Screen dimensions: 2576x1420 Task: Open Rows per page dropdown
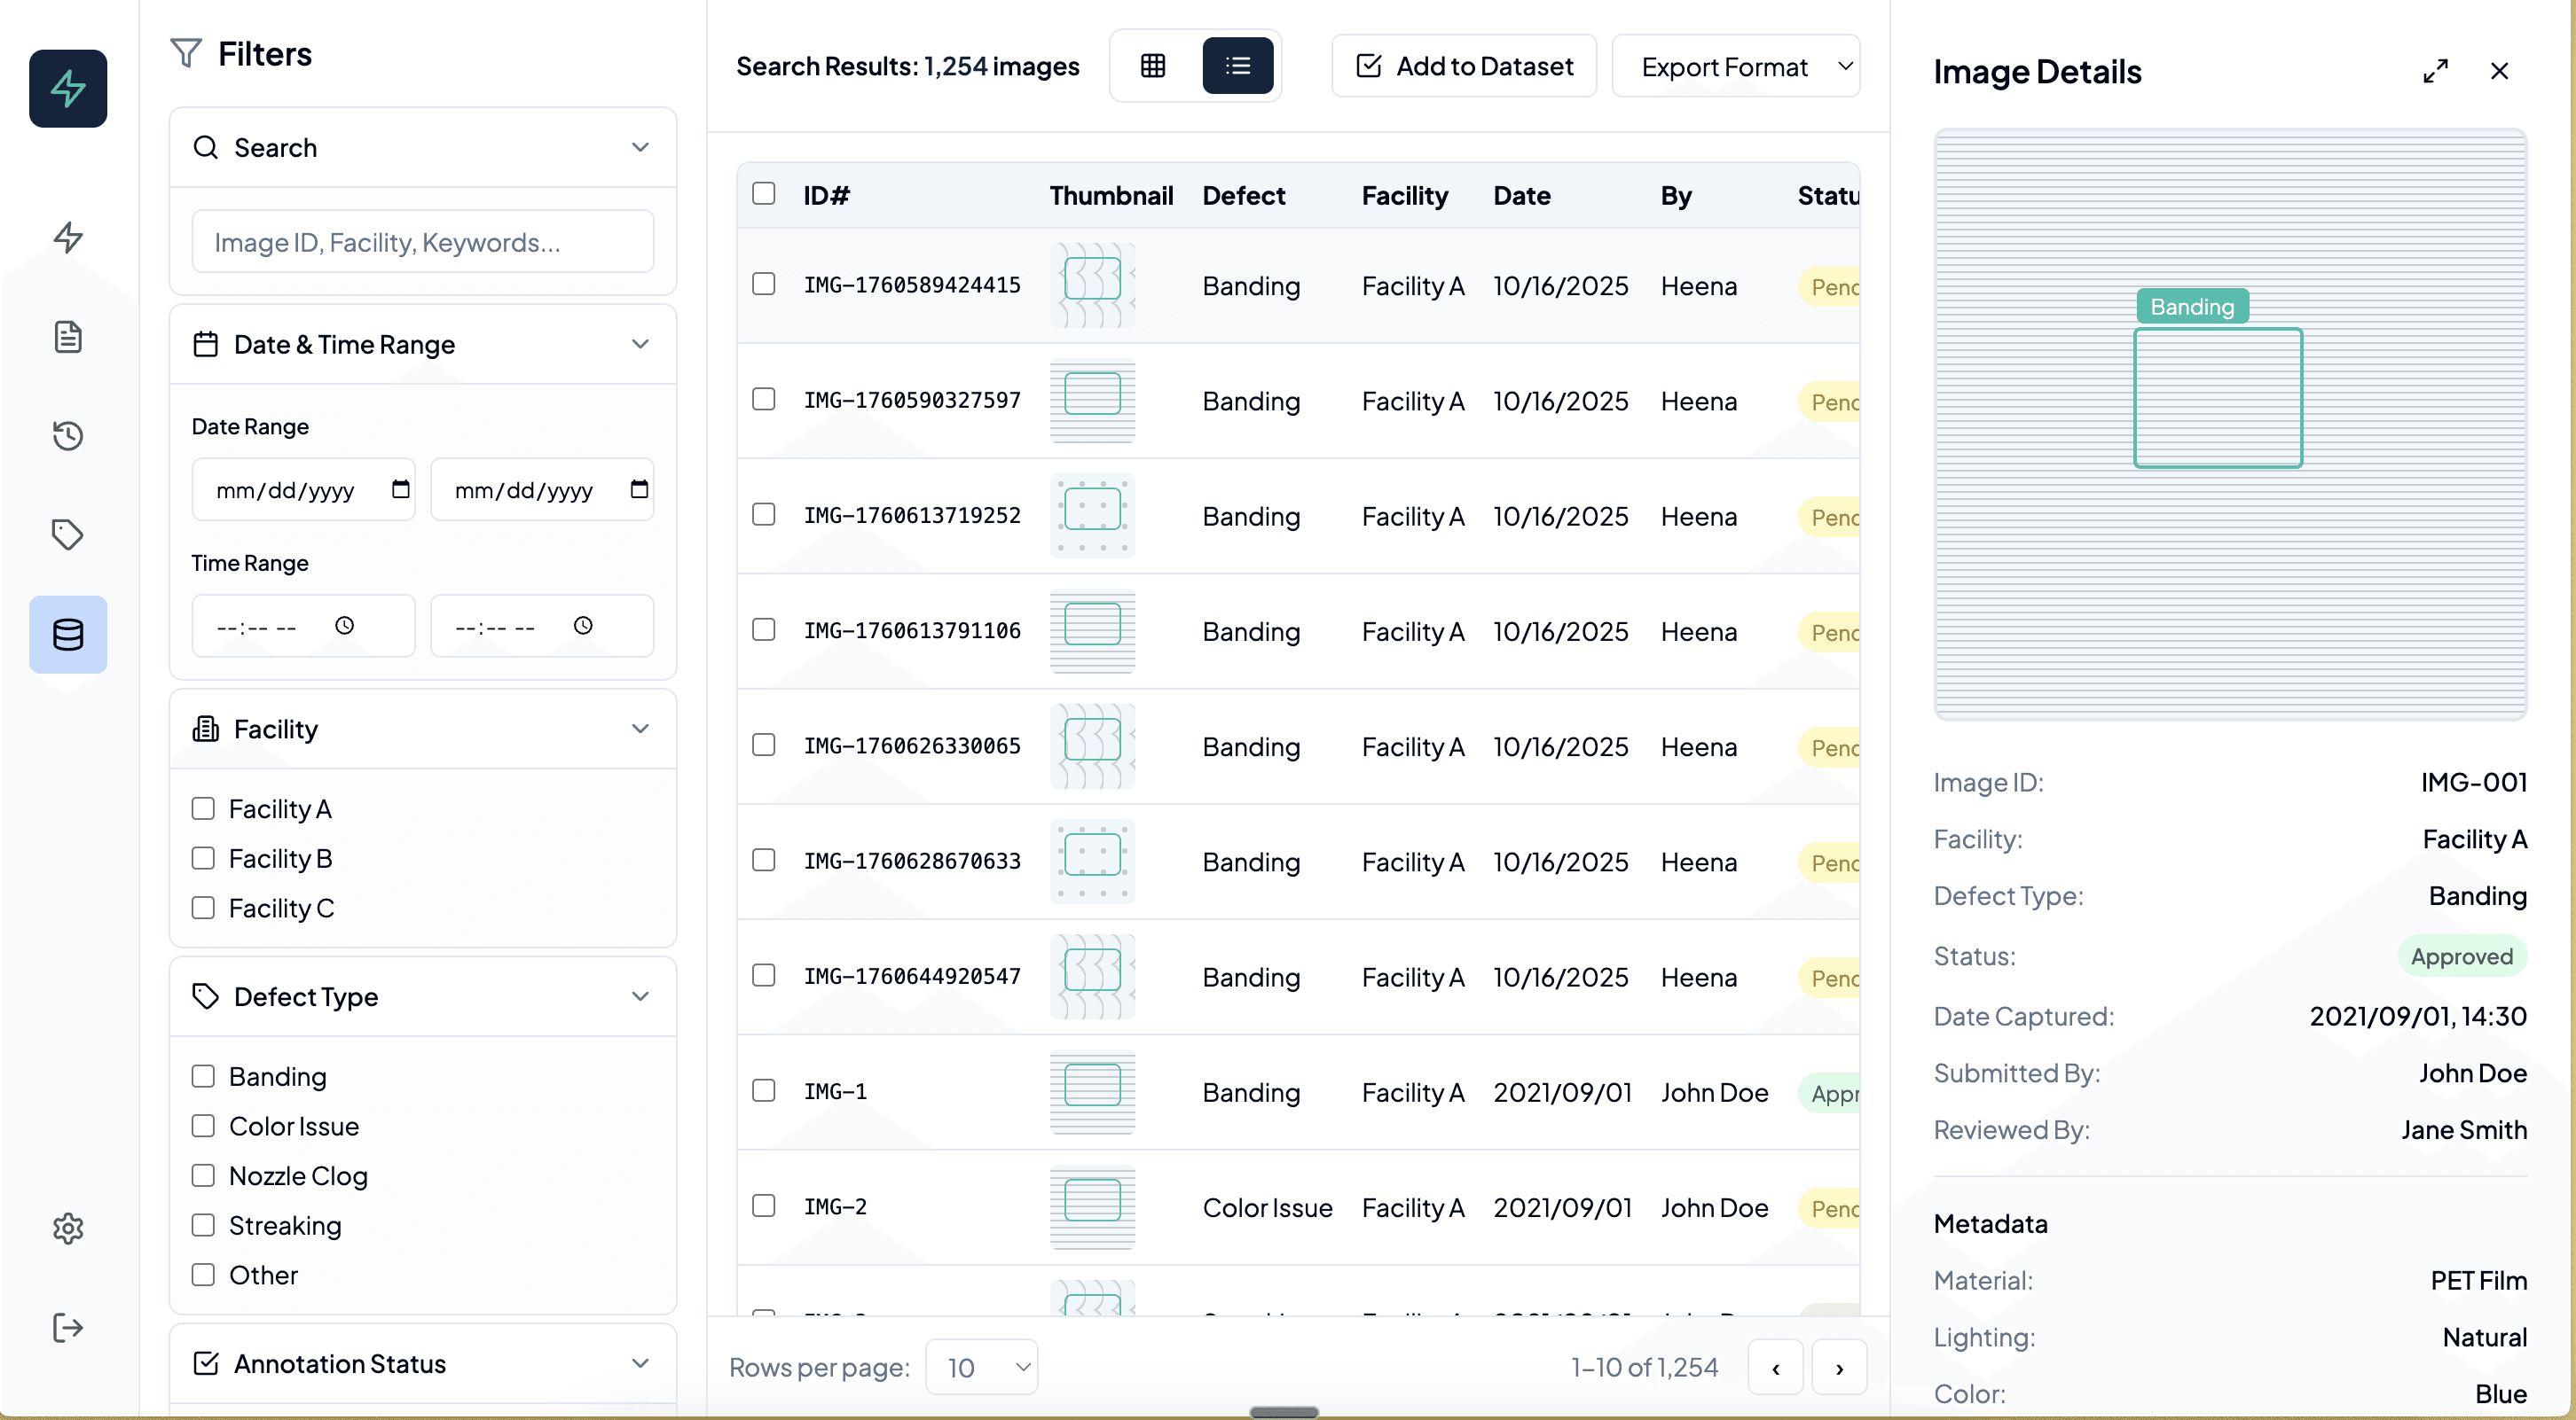982,1367
